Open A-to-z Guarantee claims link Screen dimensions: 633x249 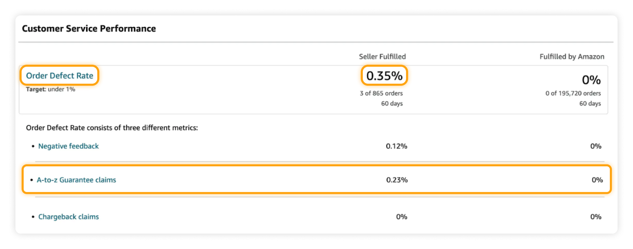click(76, 180)
